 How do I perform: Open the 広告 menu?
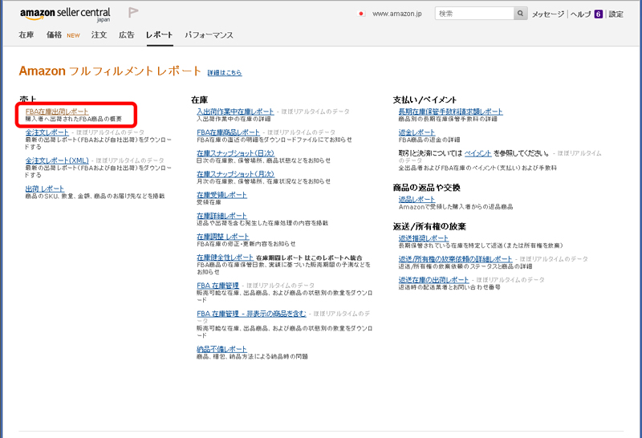[x=127, y=34]
